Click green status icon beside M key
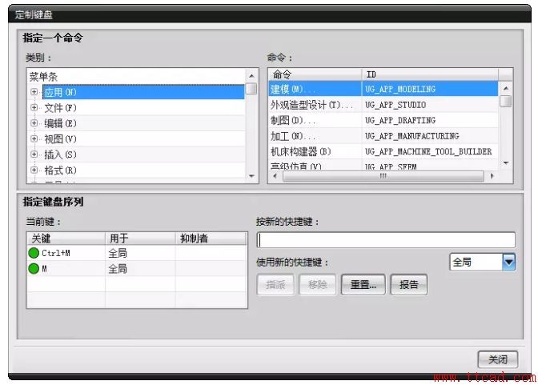 click(x=34, y=269)
